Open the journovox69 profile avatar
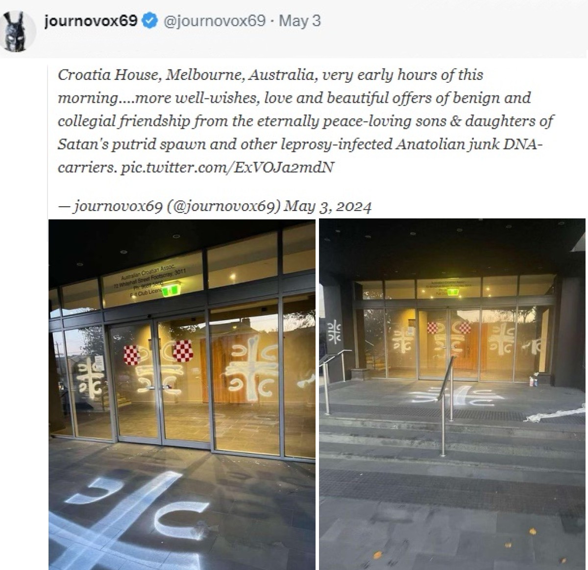 click(x=19, y=31)
